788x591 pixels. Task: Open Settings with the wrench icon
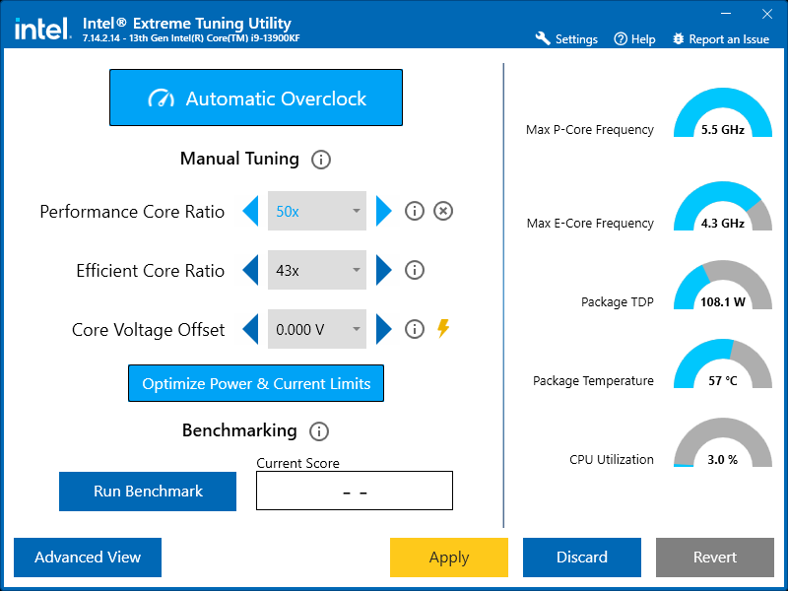click(543, 38)
